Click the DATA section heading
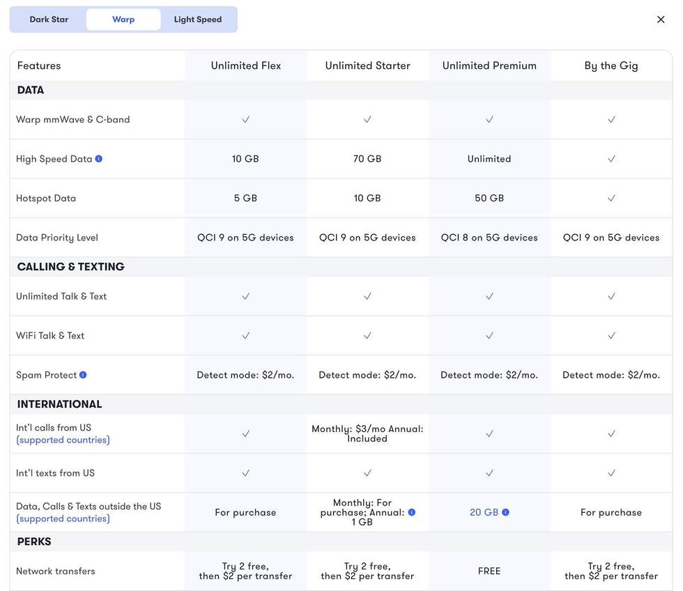This screenshot has height=591, width=683. [x=31, y=90]
